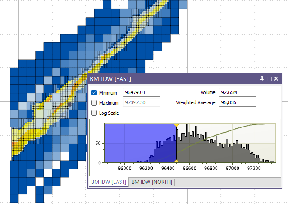
Task: Maximize the BM IDW [EAST] panel
Action: pos(269,79)
